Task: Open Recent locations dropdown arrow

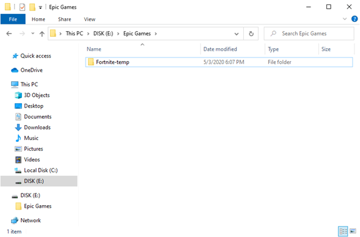Action: click(x=33, y=34)
